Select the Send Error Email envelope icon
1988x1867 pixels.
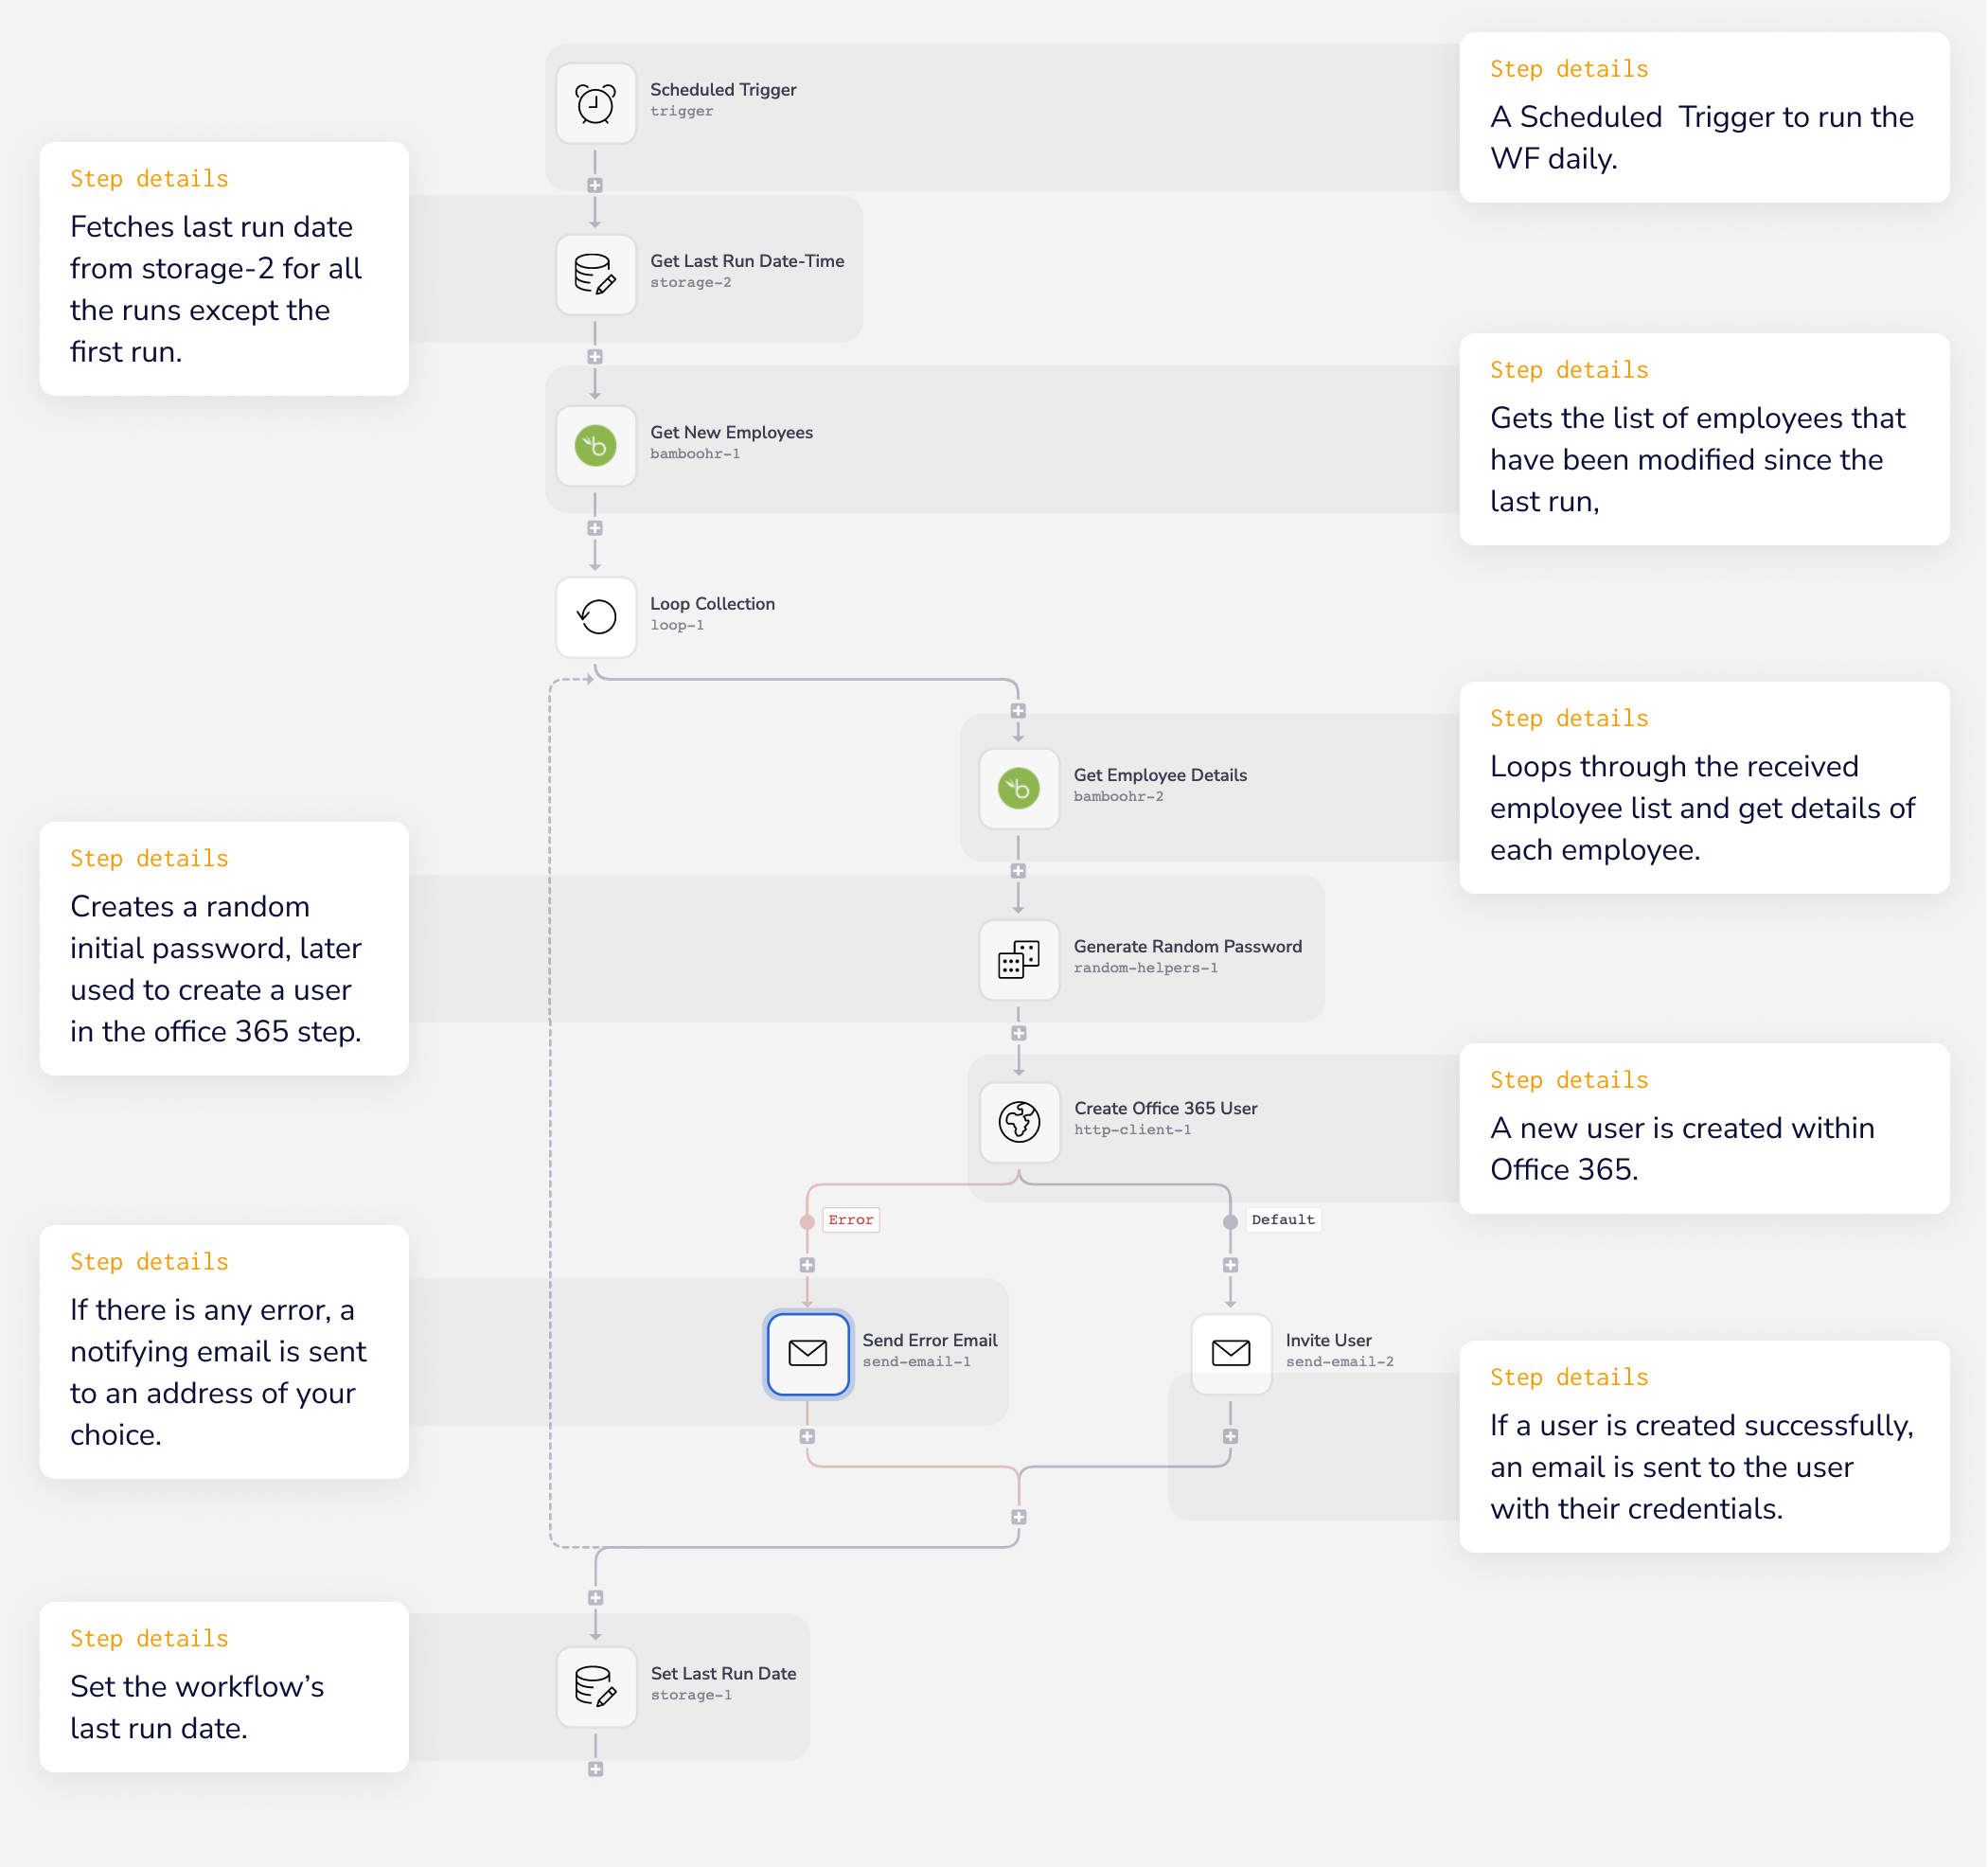pyautogui.click(x=807, y=1353)
